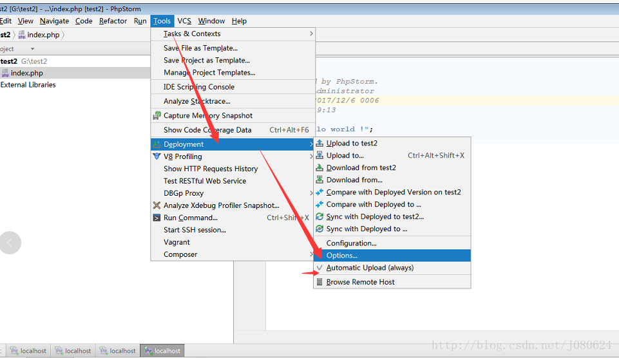This screenshot has width=619, height=358.
Task: Click the Upload to... arrow icon
Action: coord(319,155)
